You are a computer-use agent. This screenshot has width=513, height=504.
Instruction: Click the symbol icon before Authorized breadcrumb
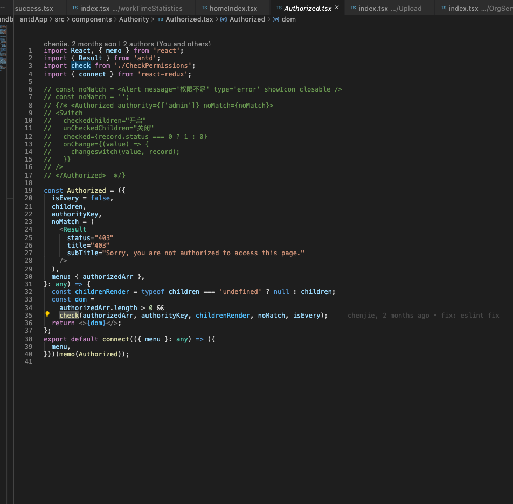pyautogui.click(x=224, y=19)
